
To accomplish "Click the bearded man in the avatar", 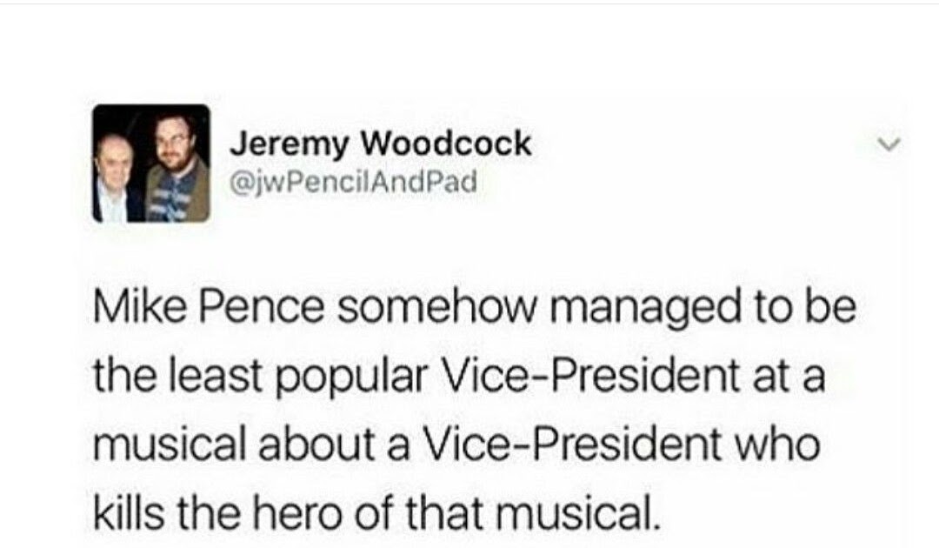I will pos(176,164).
